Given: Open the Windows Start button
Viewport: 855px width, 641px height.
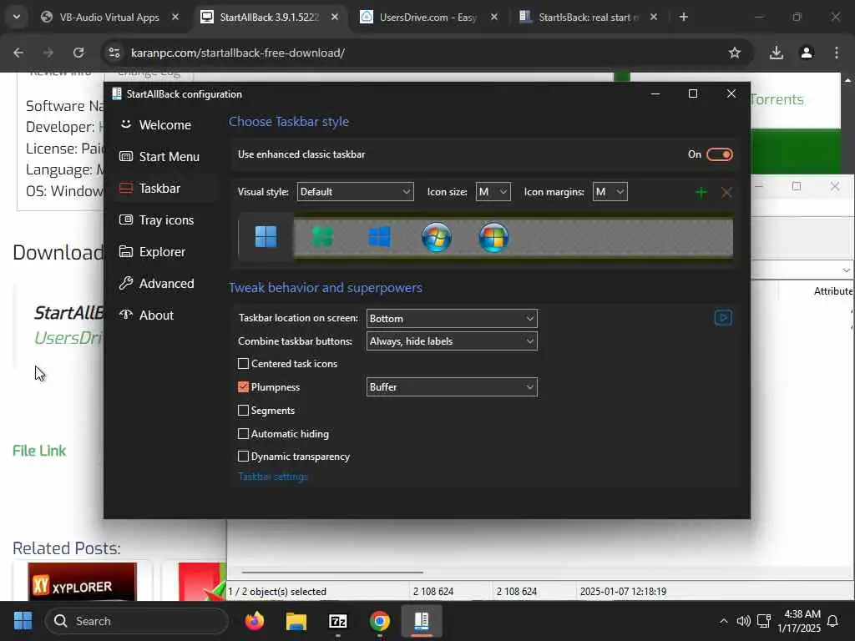Looking at the screenshot, I should click(x=23, y=621).
